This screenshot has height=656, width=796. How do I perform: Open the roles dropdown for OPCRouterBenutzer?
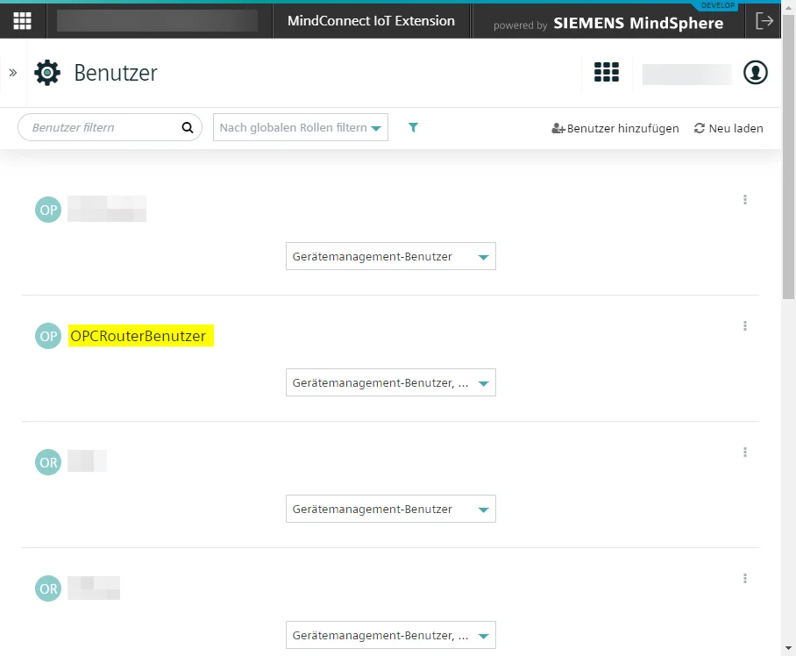coord(391,383)
